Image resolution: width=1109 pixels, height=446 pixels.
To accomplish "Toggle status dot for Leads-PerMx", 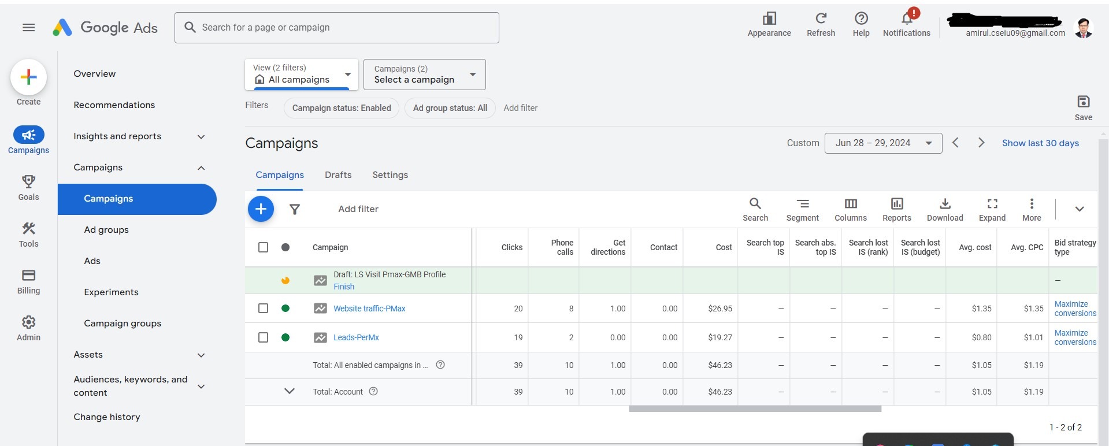I will tap(285, 337).
